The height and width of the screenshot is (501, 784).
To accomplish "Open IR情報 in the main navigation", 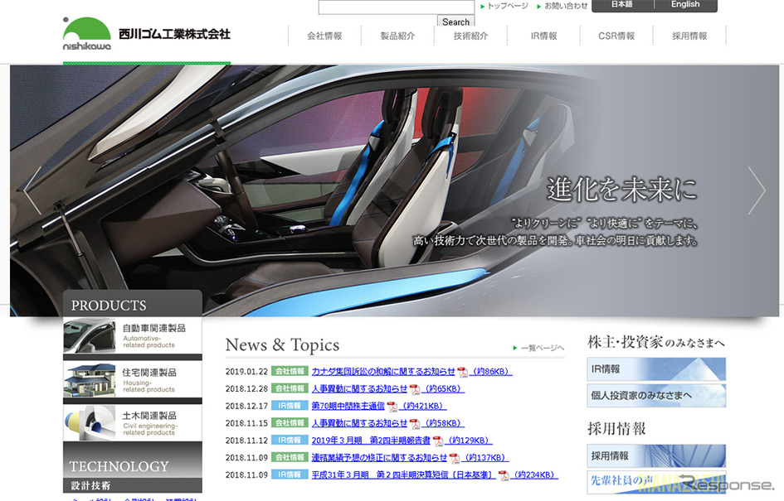I will [x=543, y=36].
